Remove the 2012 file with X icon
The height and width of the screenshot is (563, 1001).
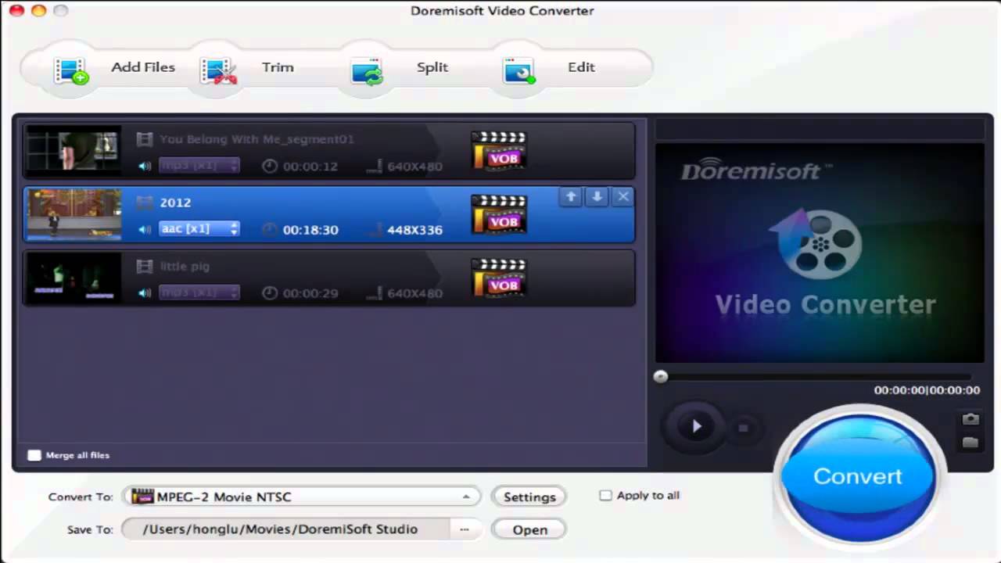622,197
